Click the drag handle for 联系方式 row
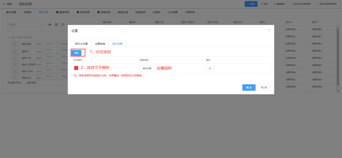Viewport: 342px width, 158px height. (x=15, y=78)
